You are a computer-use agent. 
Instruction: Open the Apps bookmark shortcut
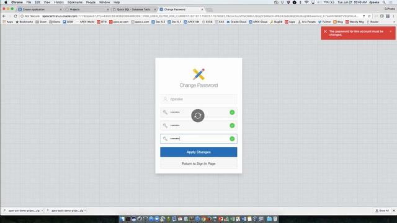(7, 22)
